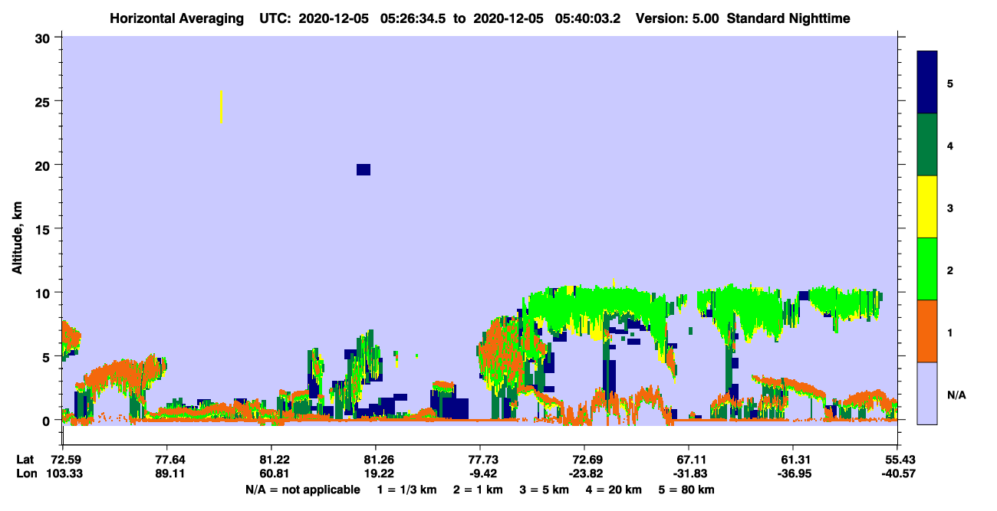Click legend text 'N/A = not applicable'
The height and width of the screenshot is (511, 997).
[x=302, y=490]
